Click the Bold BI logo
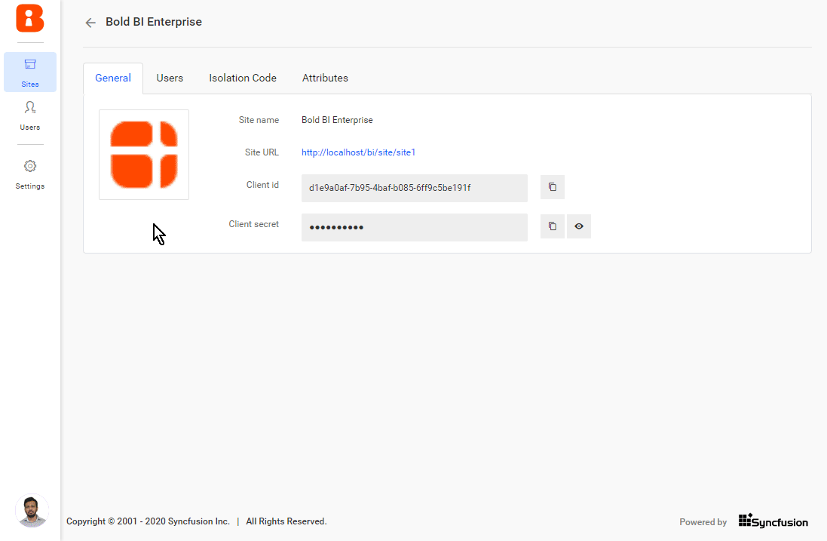The width and height of the screenshot is (827, 541). 29,19
